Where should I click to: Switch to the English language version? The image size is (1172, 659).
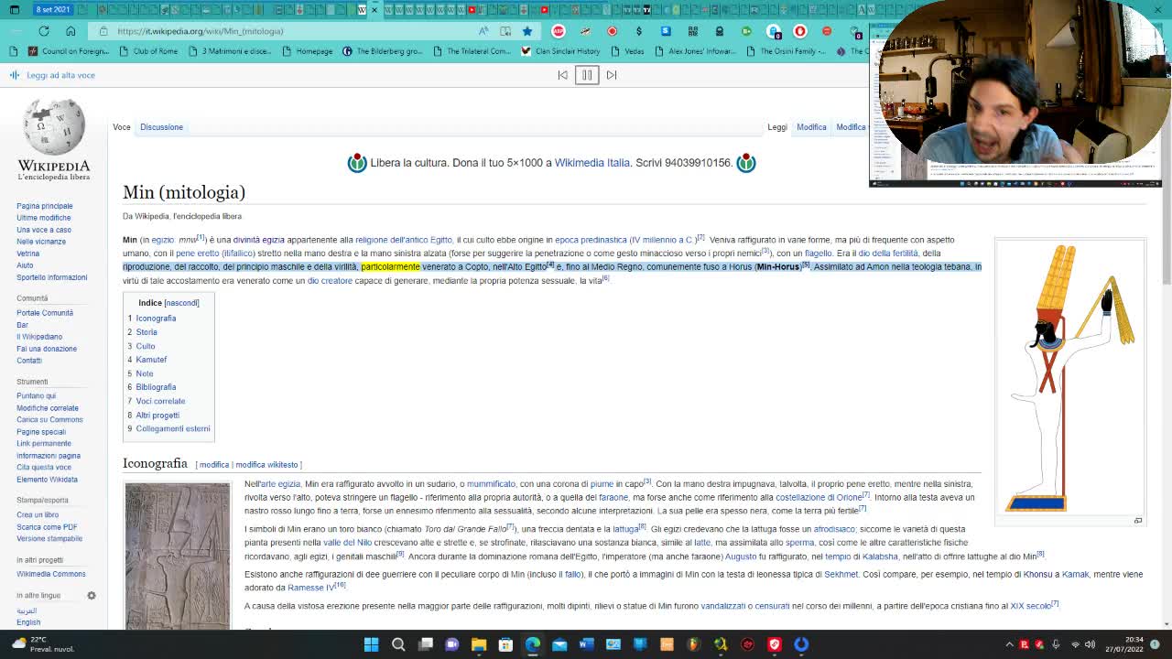28,622
